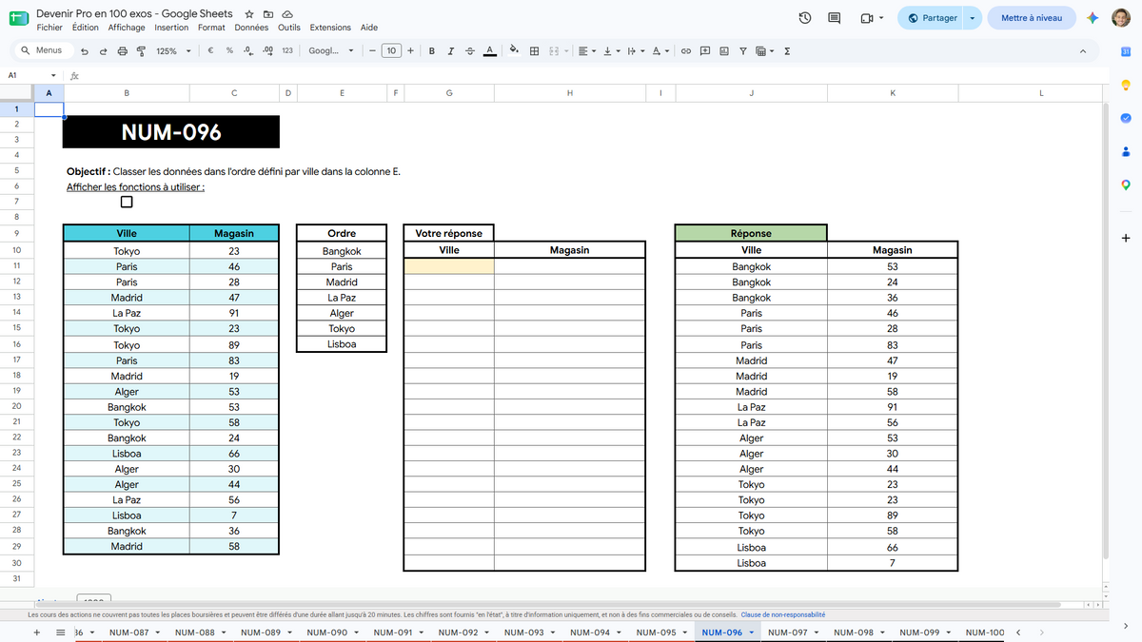This screenshot has width=1142, height=642.
Task: Decrease decimal places
Action: pos(248,51)
